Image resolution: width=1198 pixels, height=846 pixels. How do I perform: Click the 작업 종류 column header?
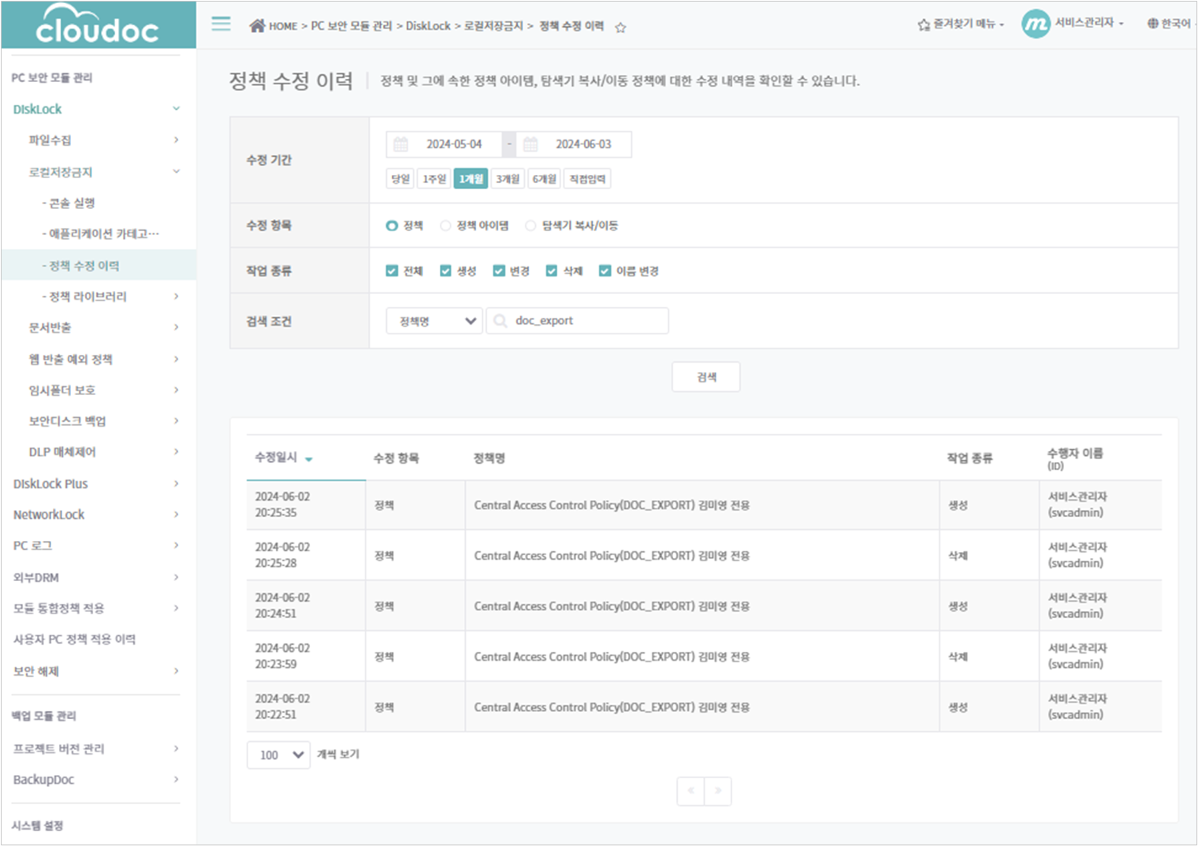click(969, 458)
